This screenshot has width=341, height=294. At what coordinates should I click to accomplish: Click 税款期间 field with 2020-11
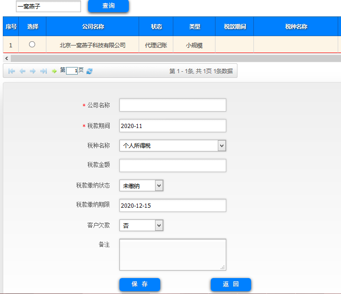173,126
